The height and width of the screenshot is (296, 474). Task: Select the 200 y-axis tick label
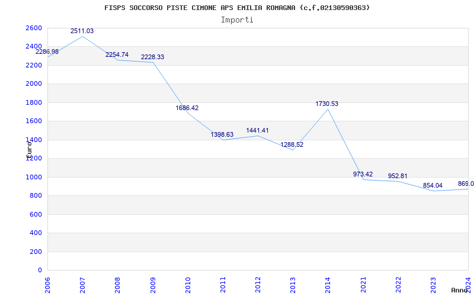click(x=36, y=252)
